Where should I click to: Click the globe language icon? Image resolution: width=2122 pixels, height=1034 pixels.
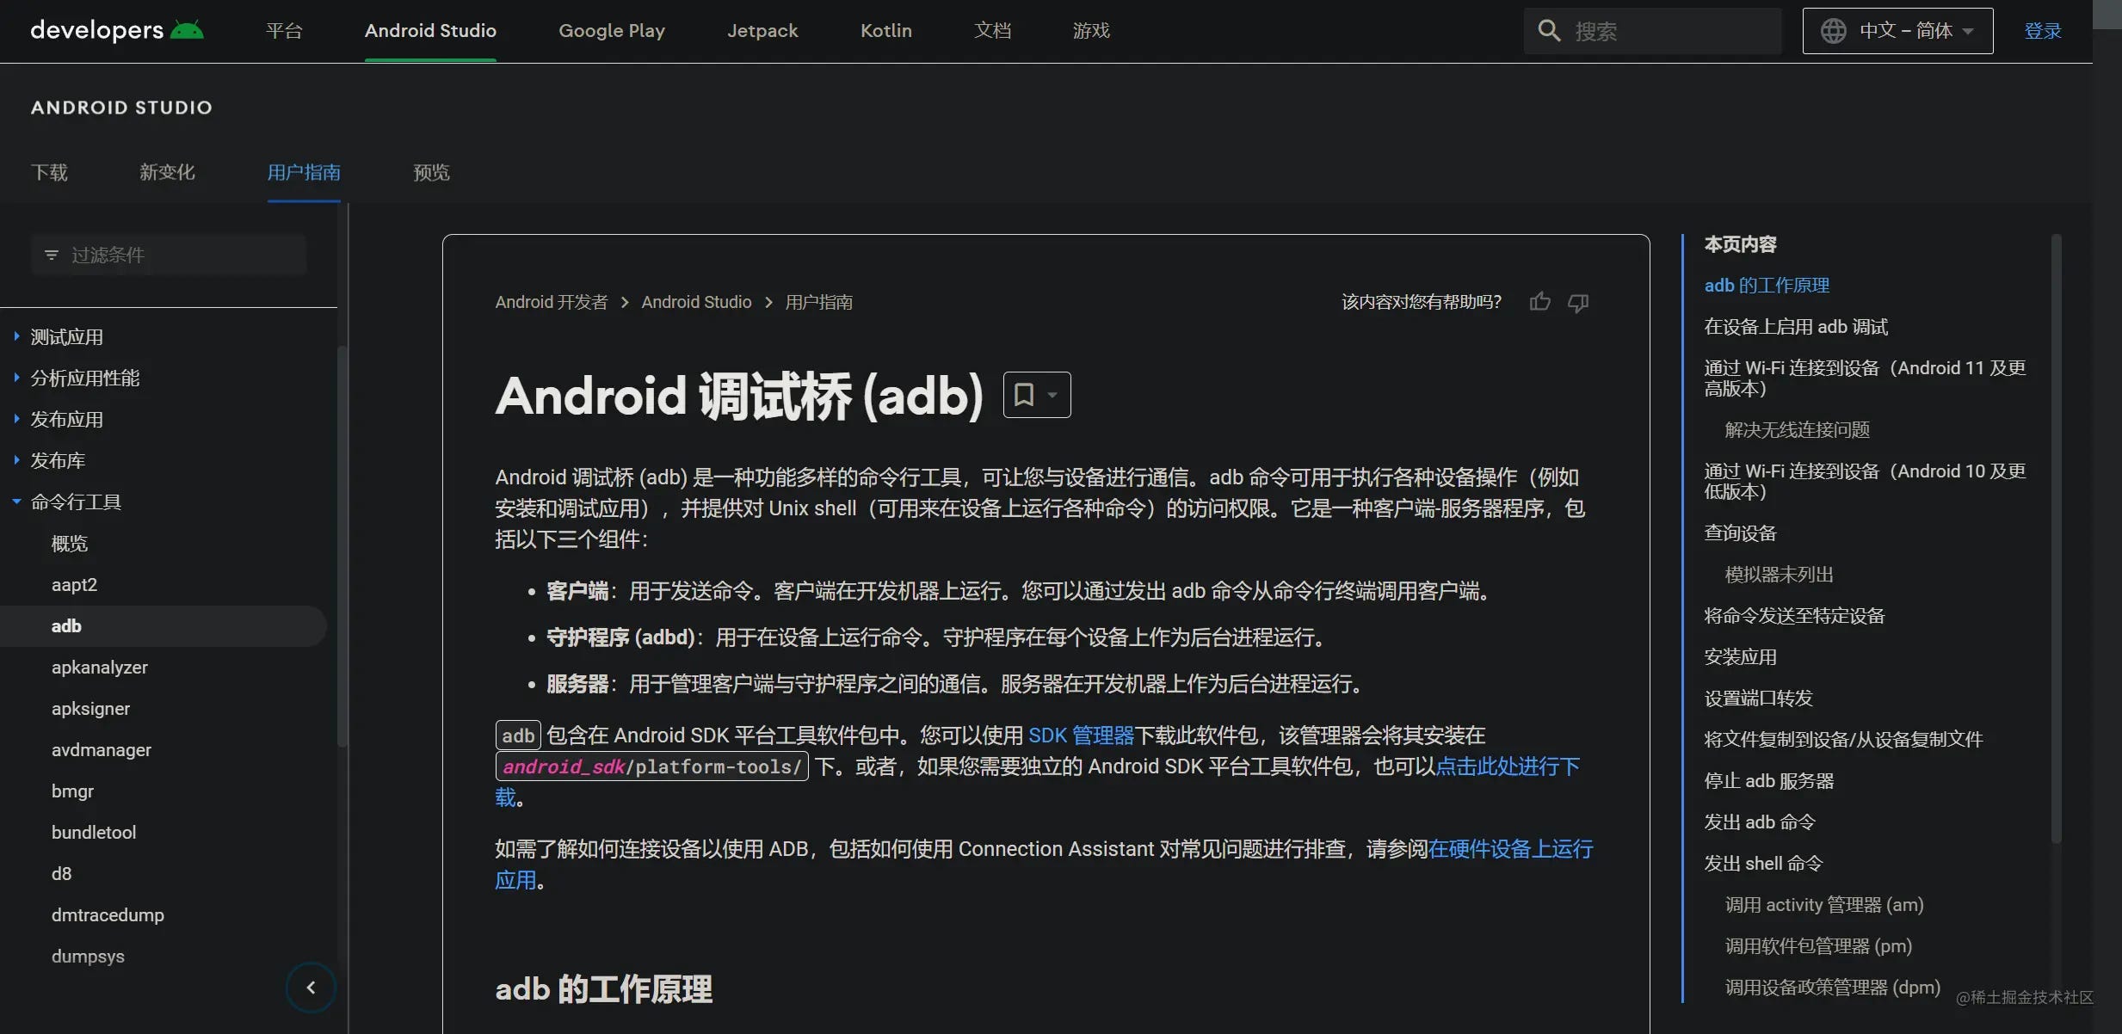(1833, 31)
